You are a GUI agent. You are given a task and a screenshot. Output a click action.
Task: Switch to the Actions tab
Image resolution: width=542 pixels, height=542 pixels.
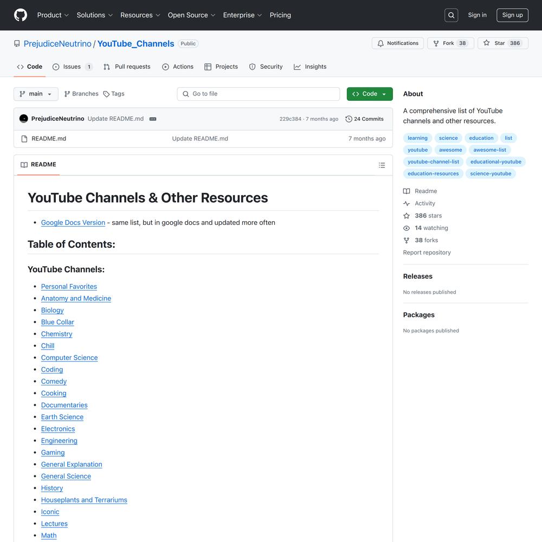178,67
